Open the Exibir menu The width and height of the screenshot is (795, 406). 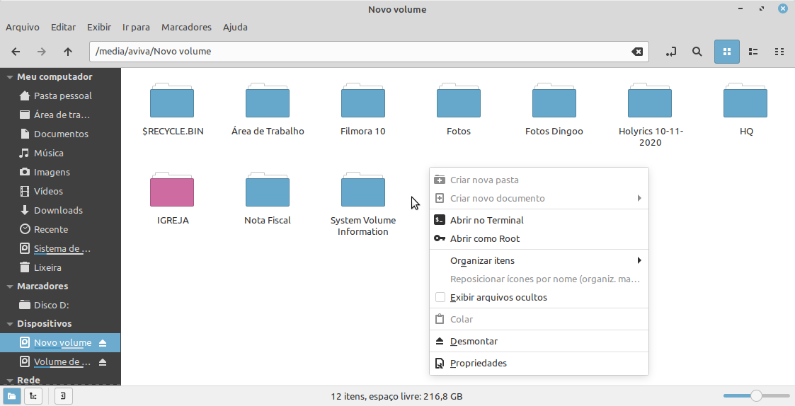[x=99, y=28]
